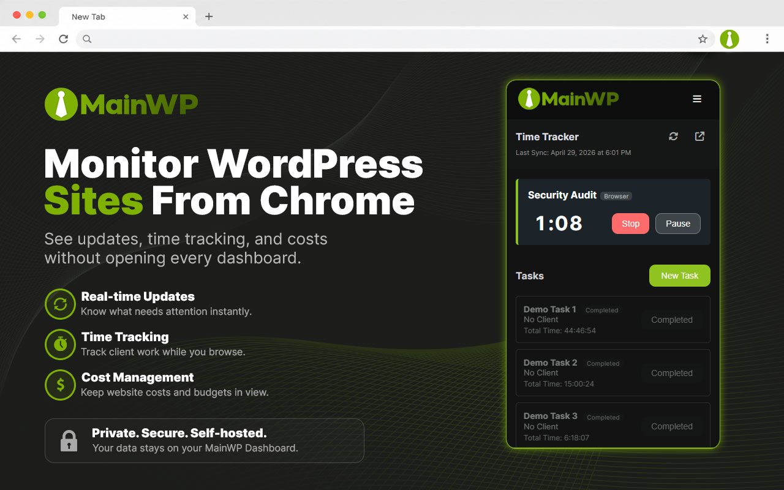Screen dimensions: 784x490
Task: Open Time Tracker in external window icon
Action: [x=699, y=137]
